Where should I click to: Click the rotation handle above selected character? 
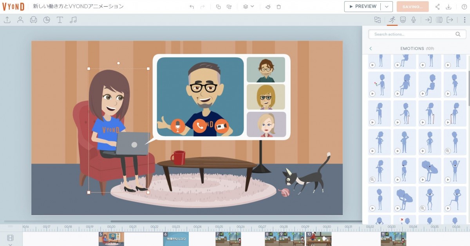click(118, 63)
